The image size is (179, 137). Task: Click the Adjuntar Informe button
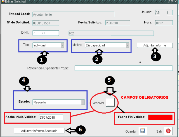click(154, 45)
